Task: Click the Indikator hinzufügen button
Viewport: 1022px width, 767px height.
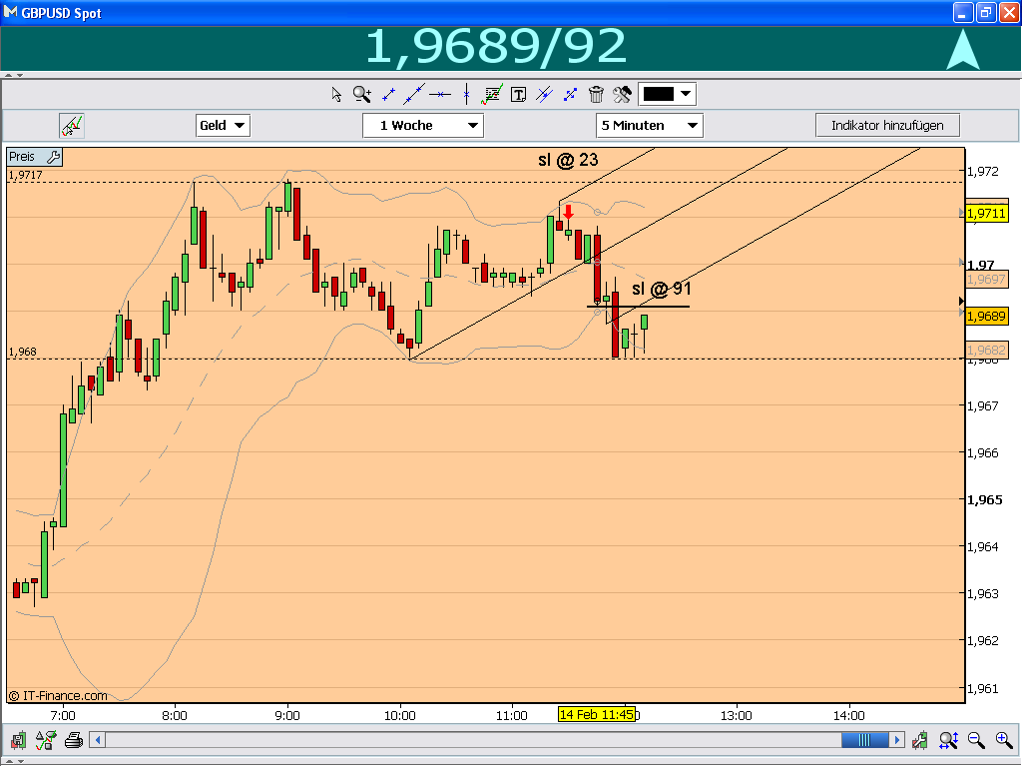Action: tap(887, 125)
